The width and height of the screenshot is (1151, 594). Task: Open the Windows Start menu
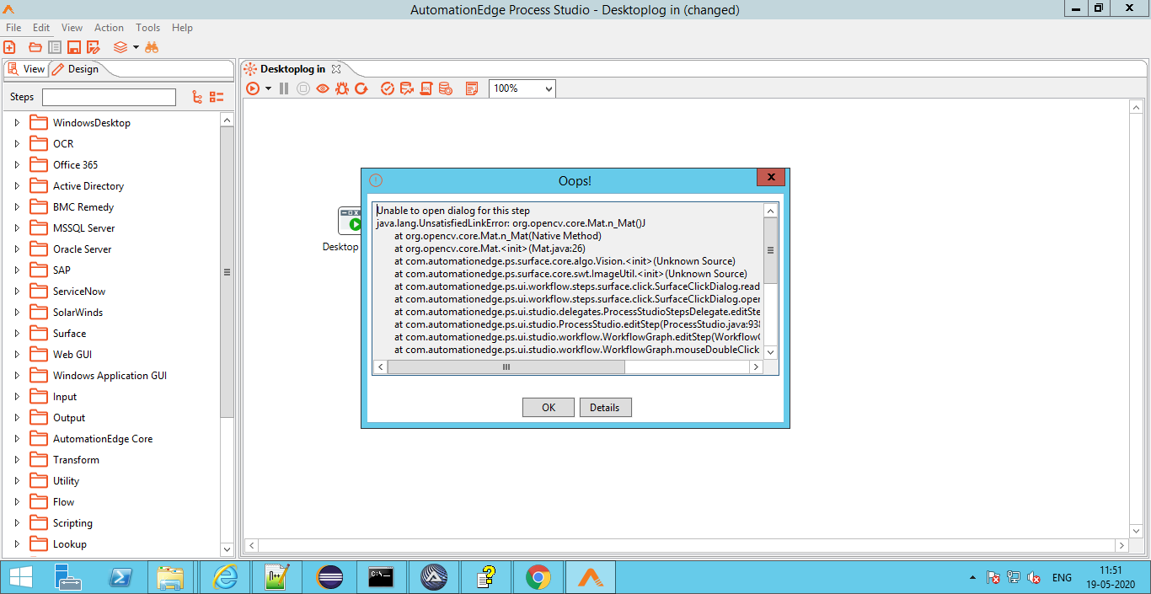pyautogui.click(x=20, y=577)
